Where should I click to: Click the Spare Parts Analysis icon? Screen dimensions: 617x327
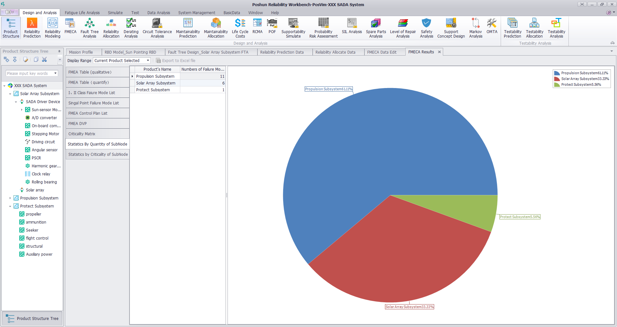[376, 28]
